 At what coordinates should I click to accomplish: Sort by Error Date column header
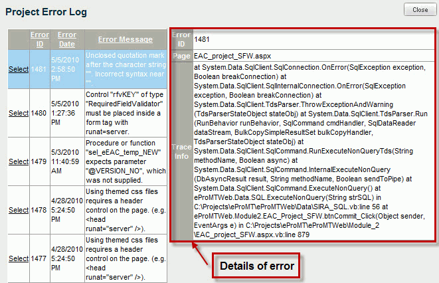pos(66,39)
